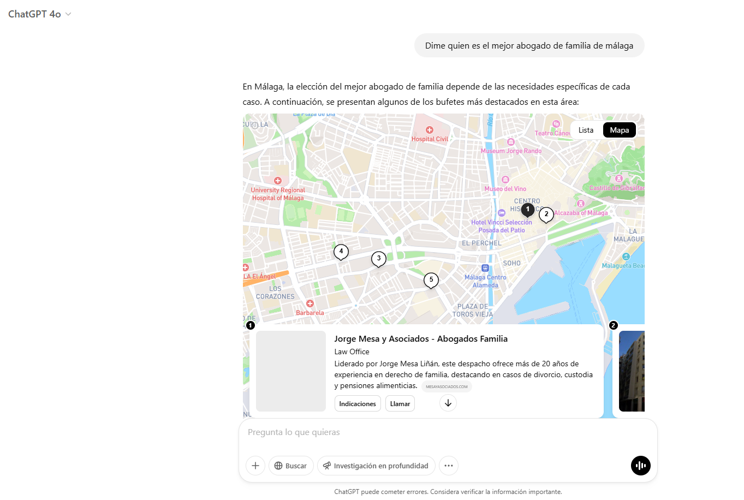Click the Museo del Vino marker icon
744x500 pixels.
(505, 180)
